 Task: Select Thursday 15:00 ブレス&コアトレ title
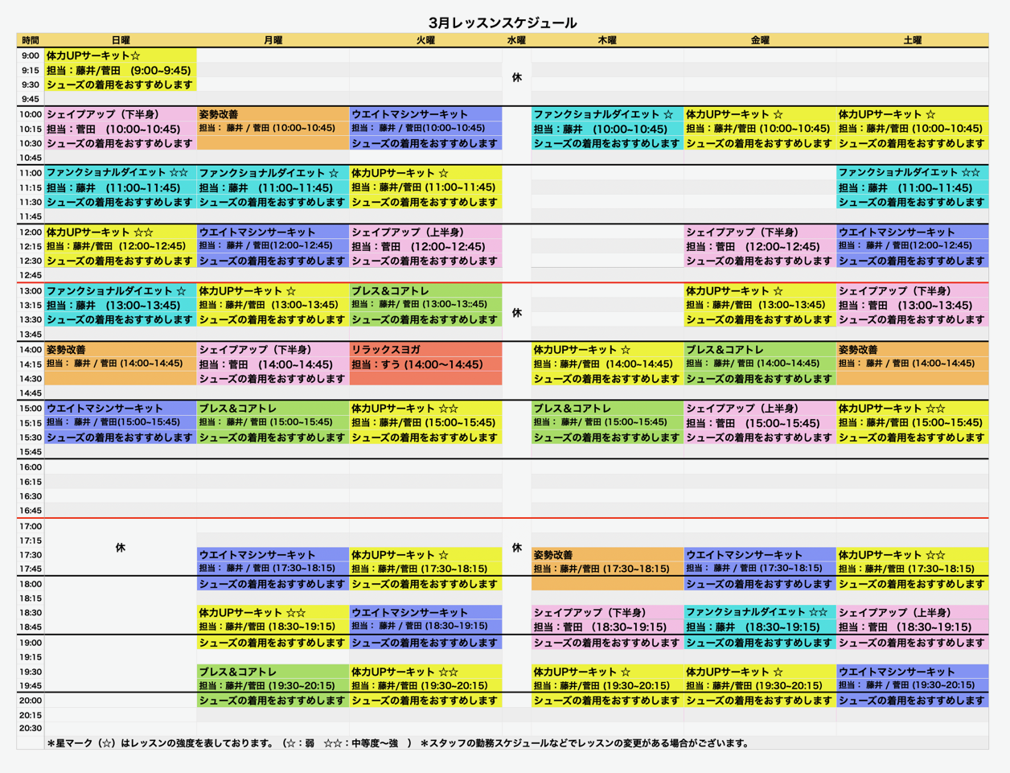click(x=573, y=409)
